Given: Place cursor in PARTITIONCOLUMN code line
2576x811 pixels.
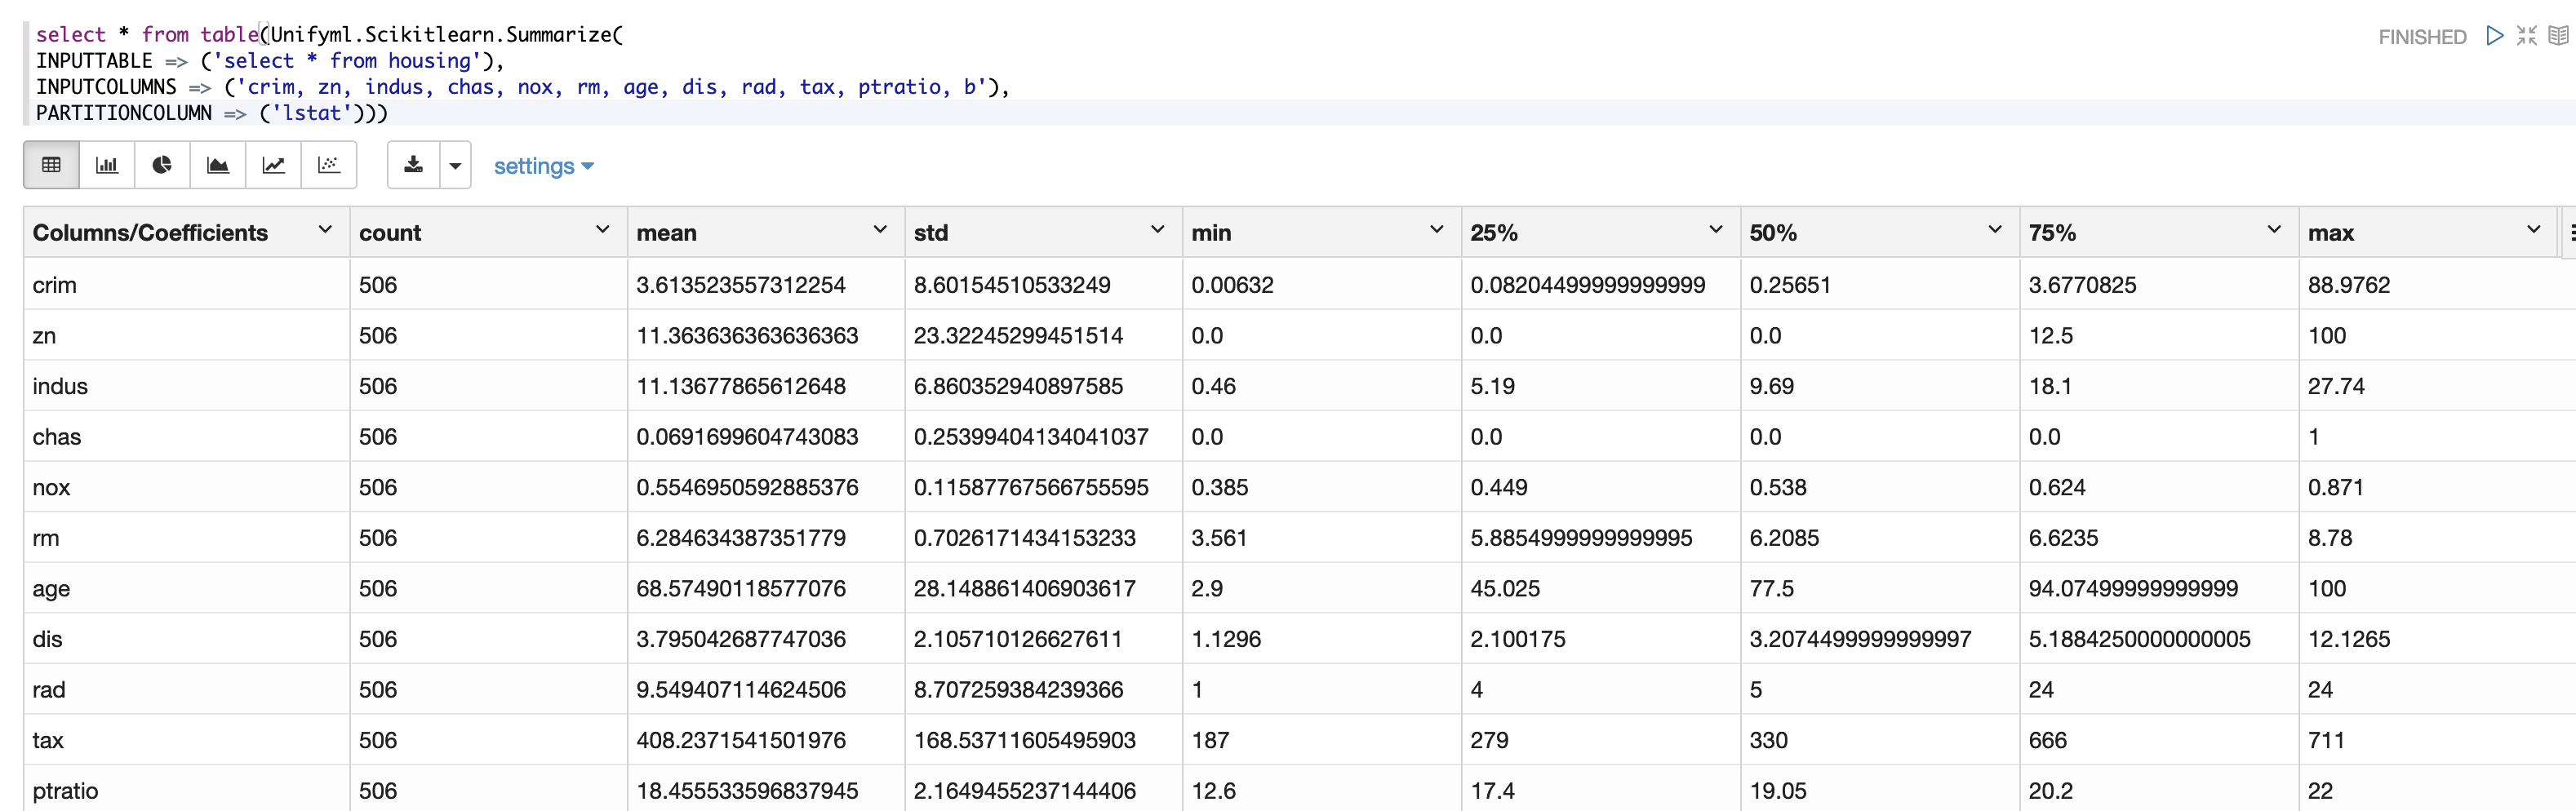Looking at the screenshot, I should (x=211, y=113).
